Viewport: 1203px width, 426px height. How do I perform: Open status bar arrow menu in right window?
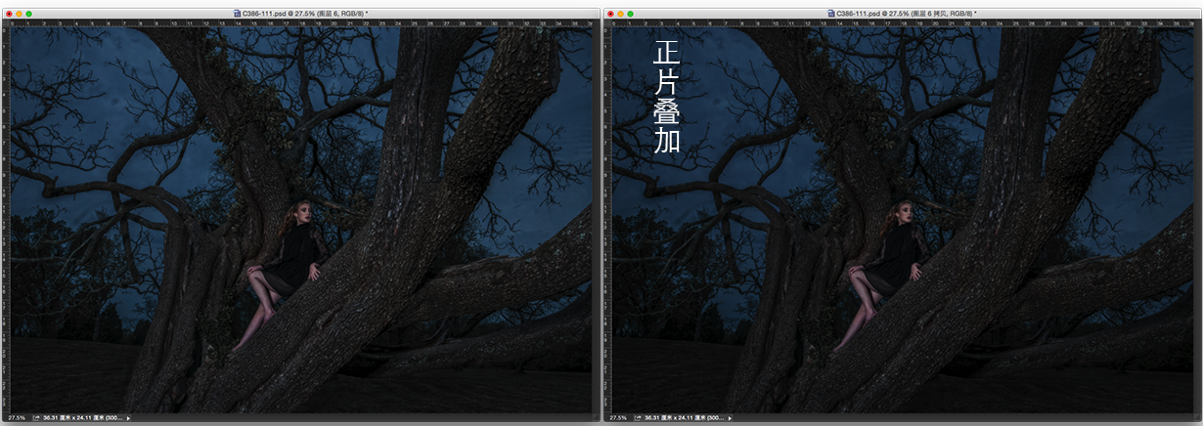(732, 417)
